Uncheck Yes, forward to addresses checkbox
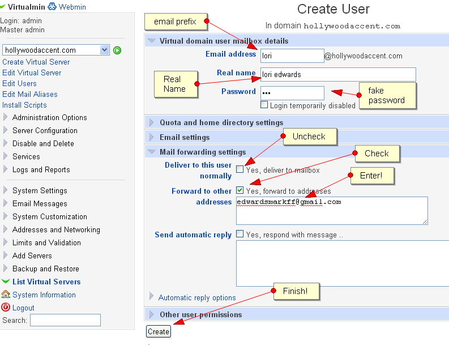449x345 pixels. pos(240,190)
